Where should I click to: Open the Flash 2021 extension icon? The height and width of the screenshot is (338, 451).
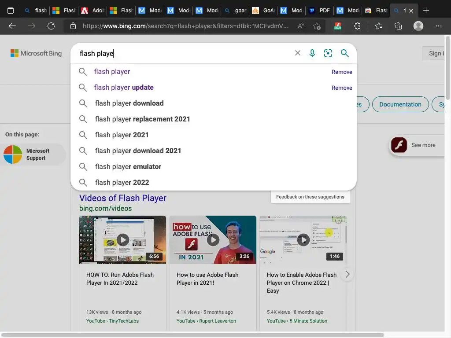click(338, 26)
